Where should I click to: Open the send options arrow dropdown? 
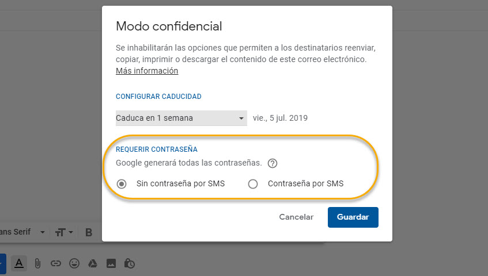(2, 263)
